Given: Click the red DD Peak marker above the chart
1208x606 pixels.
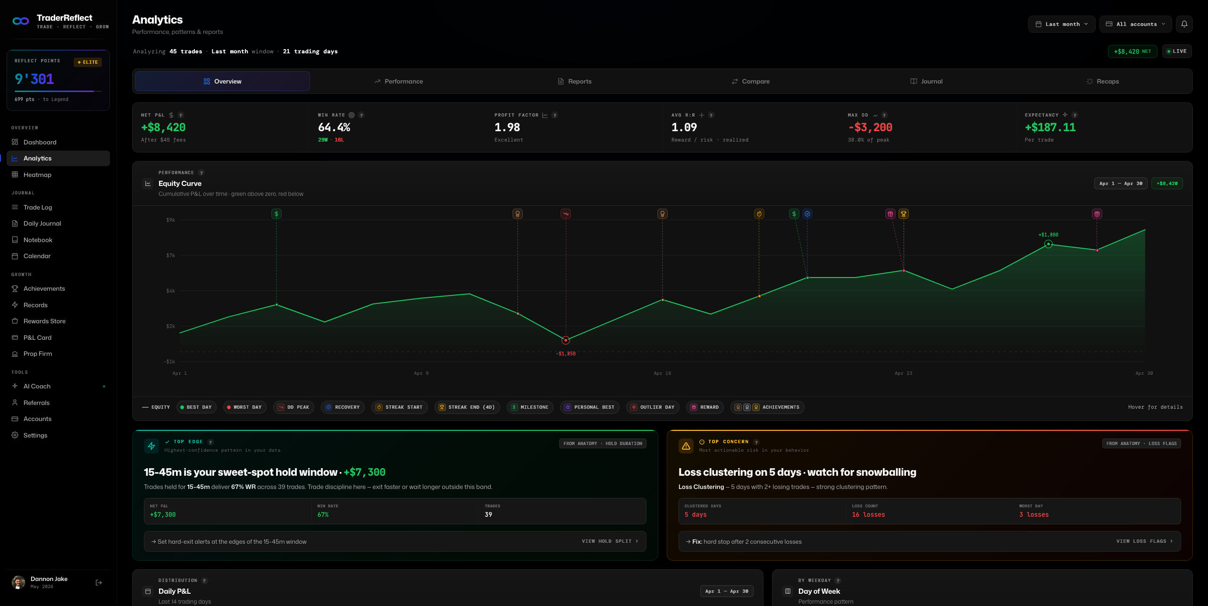Looking at the screenshot, I should tap(566, 214).
